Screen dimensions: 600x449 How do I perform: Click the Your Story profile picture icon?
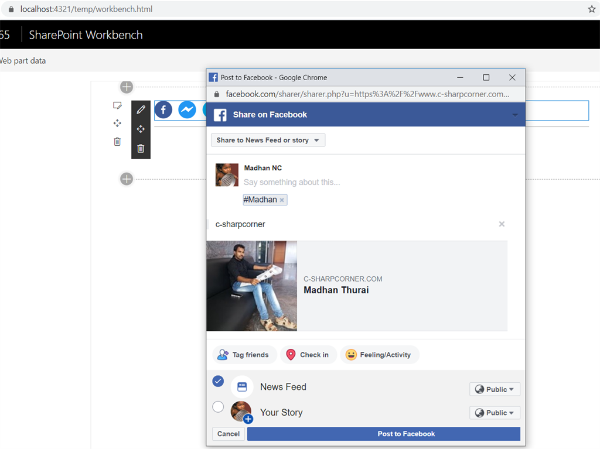[x=241, y=412]
